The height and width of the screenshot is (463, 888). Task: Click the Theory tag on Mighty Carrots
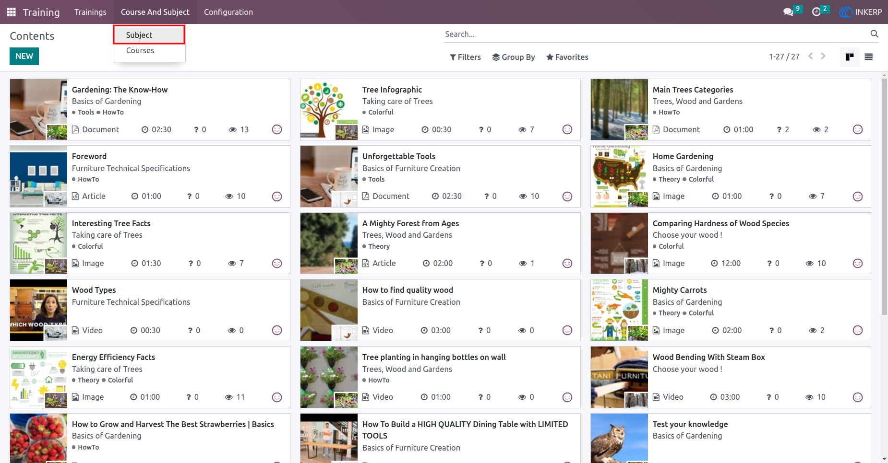[669, 313]
